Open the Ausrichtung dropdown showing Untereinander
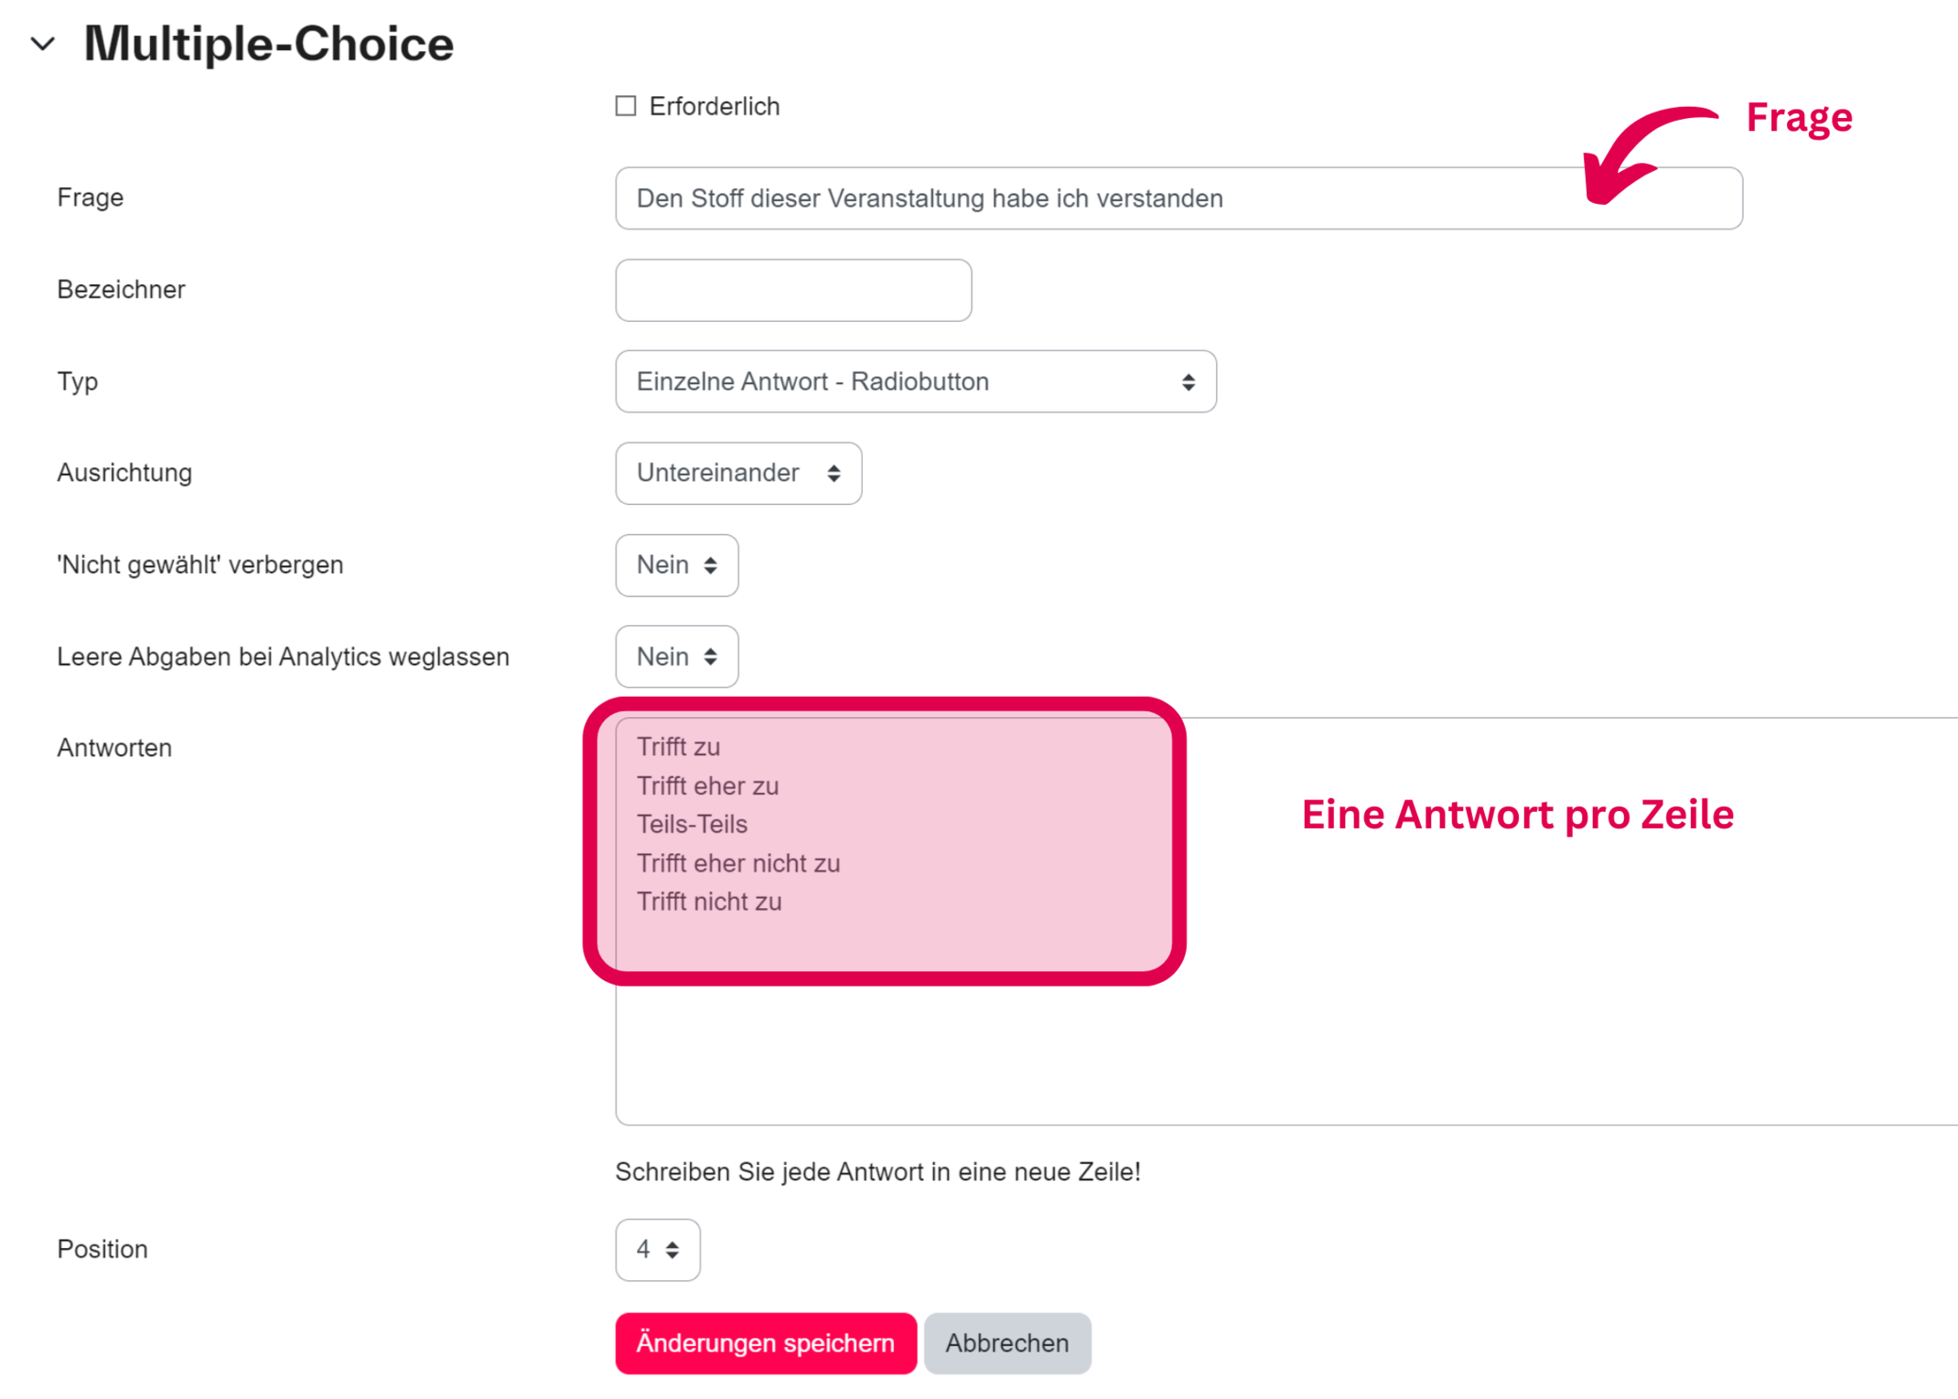The image size is (1958, 1399). [738, 474]
